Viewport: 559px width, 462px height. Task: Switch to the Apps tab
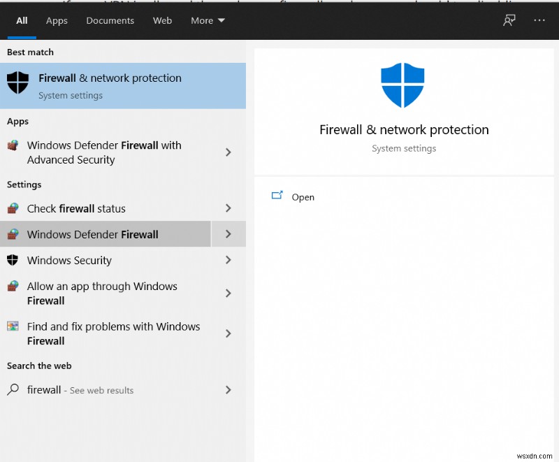57,20
